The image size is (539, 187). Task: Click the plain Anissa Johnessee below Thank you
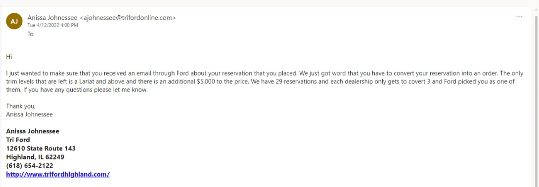(30, 114)
